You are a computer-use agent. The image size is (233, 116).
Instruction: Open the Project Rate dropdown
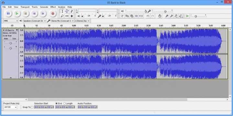(x=10, y=107)
